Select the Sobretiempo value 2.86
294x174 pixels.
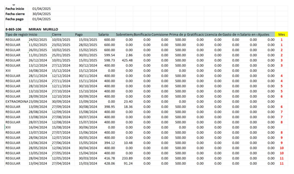pyautogui.click(x=129, y=55)
